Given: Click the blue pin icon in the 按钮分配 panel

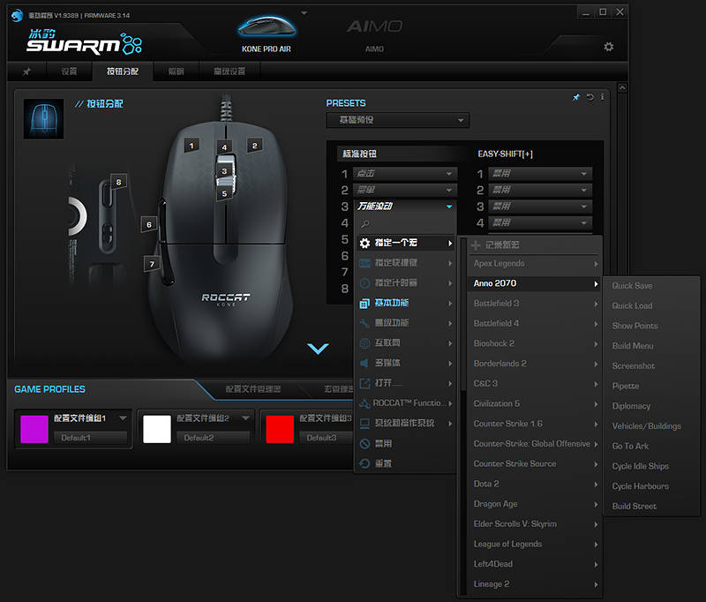Looking at the screenshot, I should click(x=576, y=97).
